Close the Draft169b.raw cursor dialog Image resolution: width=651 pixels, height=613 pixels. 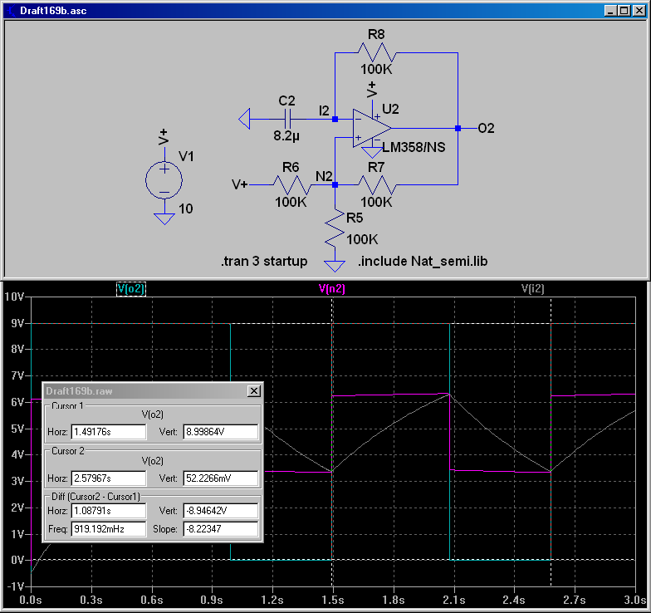click(x=254, y=390)
